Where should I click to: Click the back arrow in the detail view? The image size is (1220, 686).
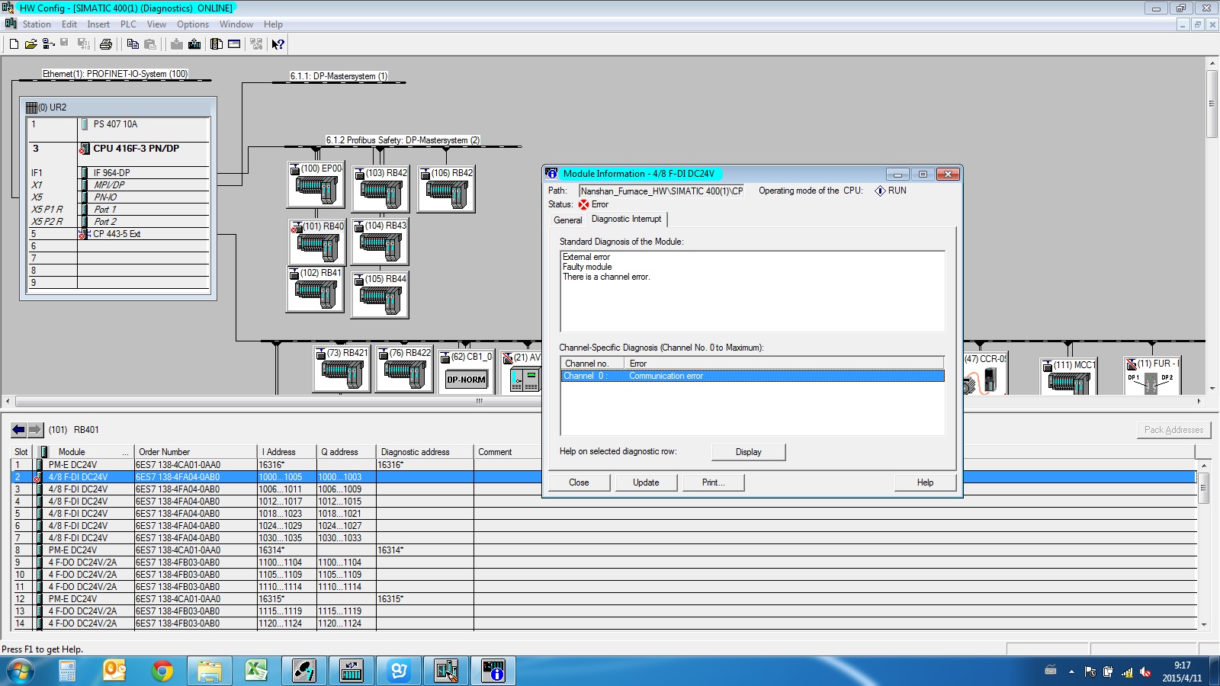tap(18, 430)
